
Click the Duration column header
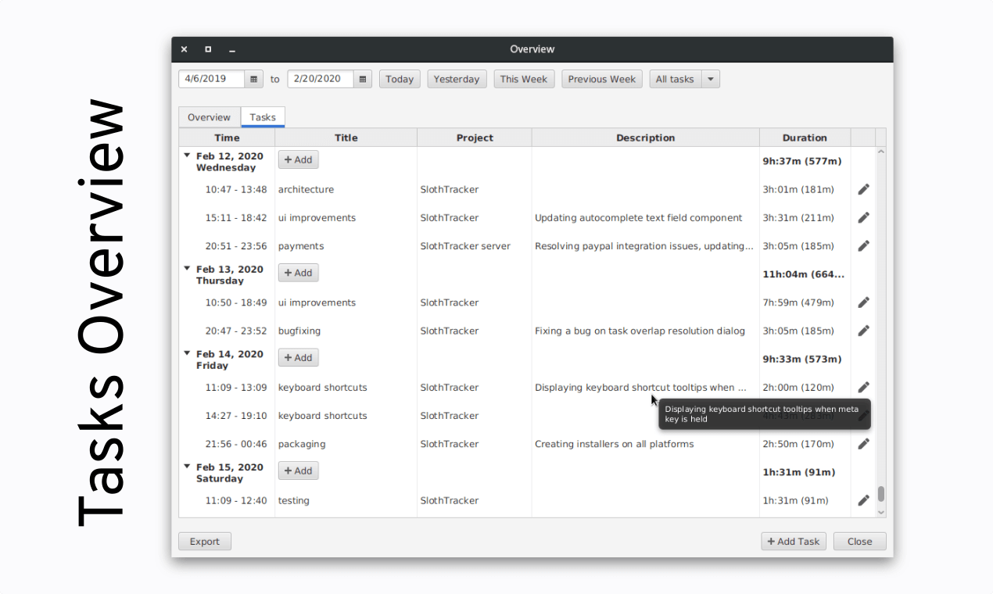pyautogui.click(x=805, y=138)
